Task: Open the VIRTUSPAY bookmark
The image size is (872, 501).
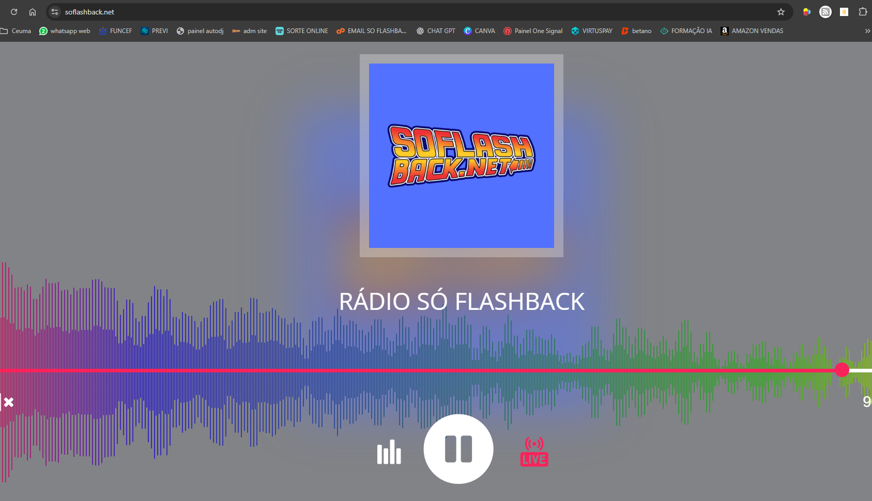Action: [x=592, y=31]
